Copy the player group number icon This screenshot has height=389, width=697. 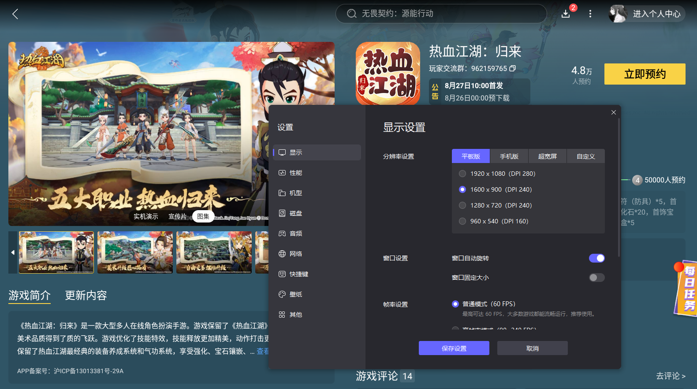(x=512, y=68)
